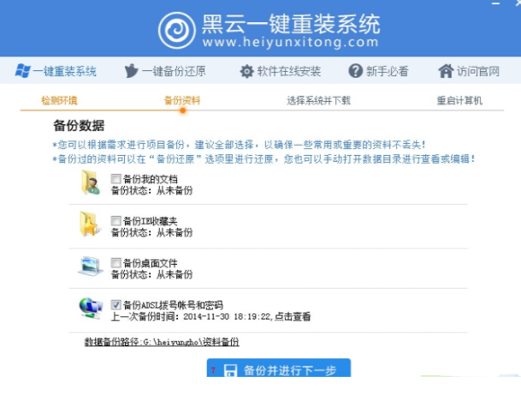Enable the 备份我的文档 checkbox
521x394 pixels.
coord(115,179)
